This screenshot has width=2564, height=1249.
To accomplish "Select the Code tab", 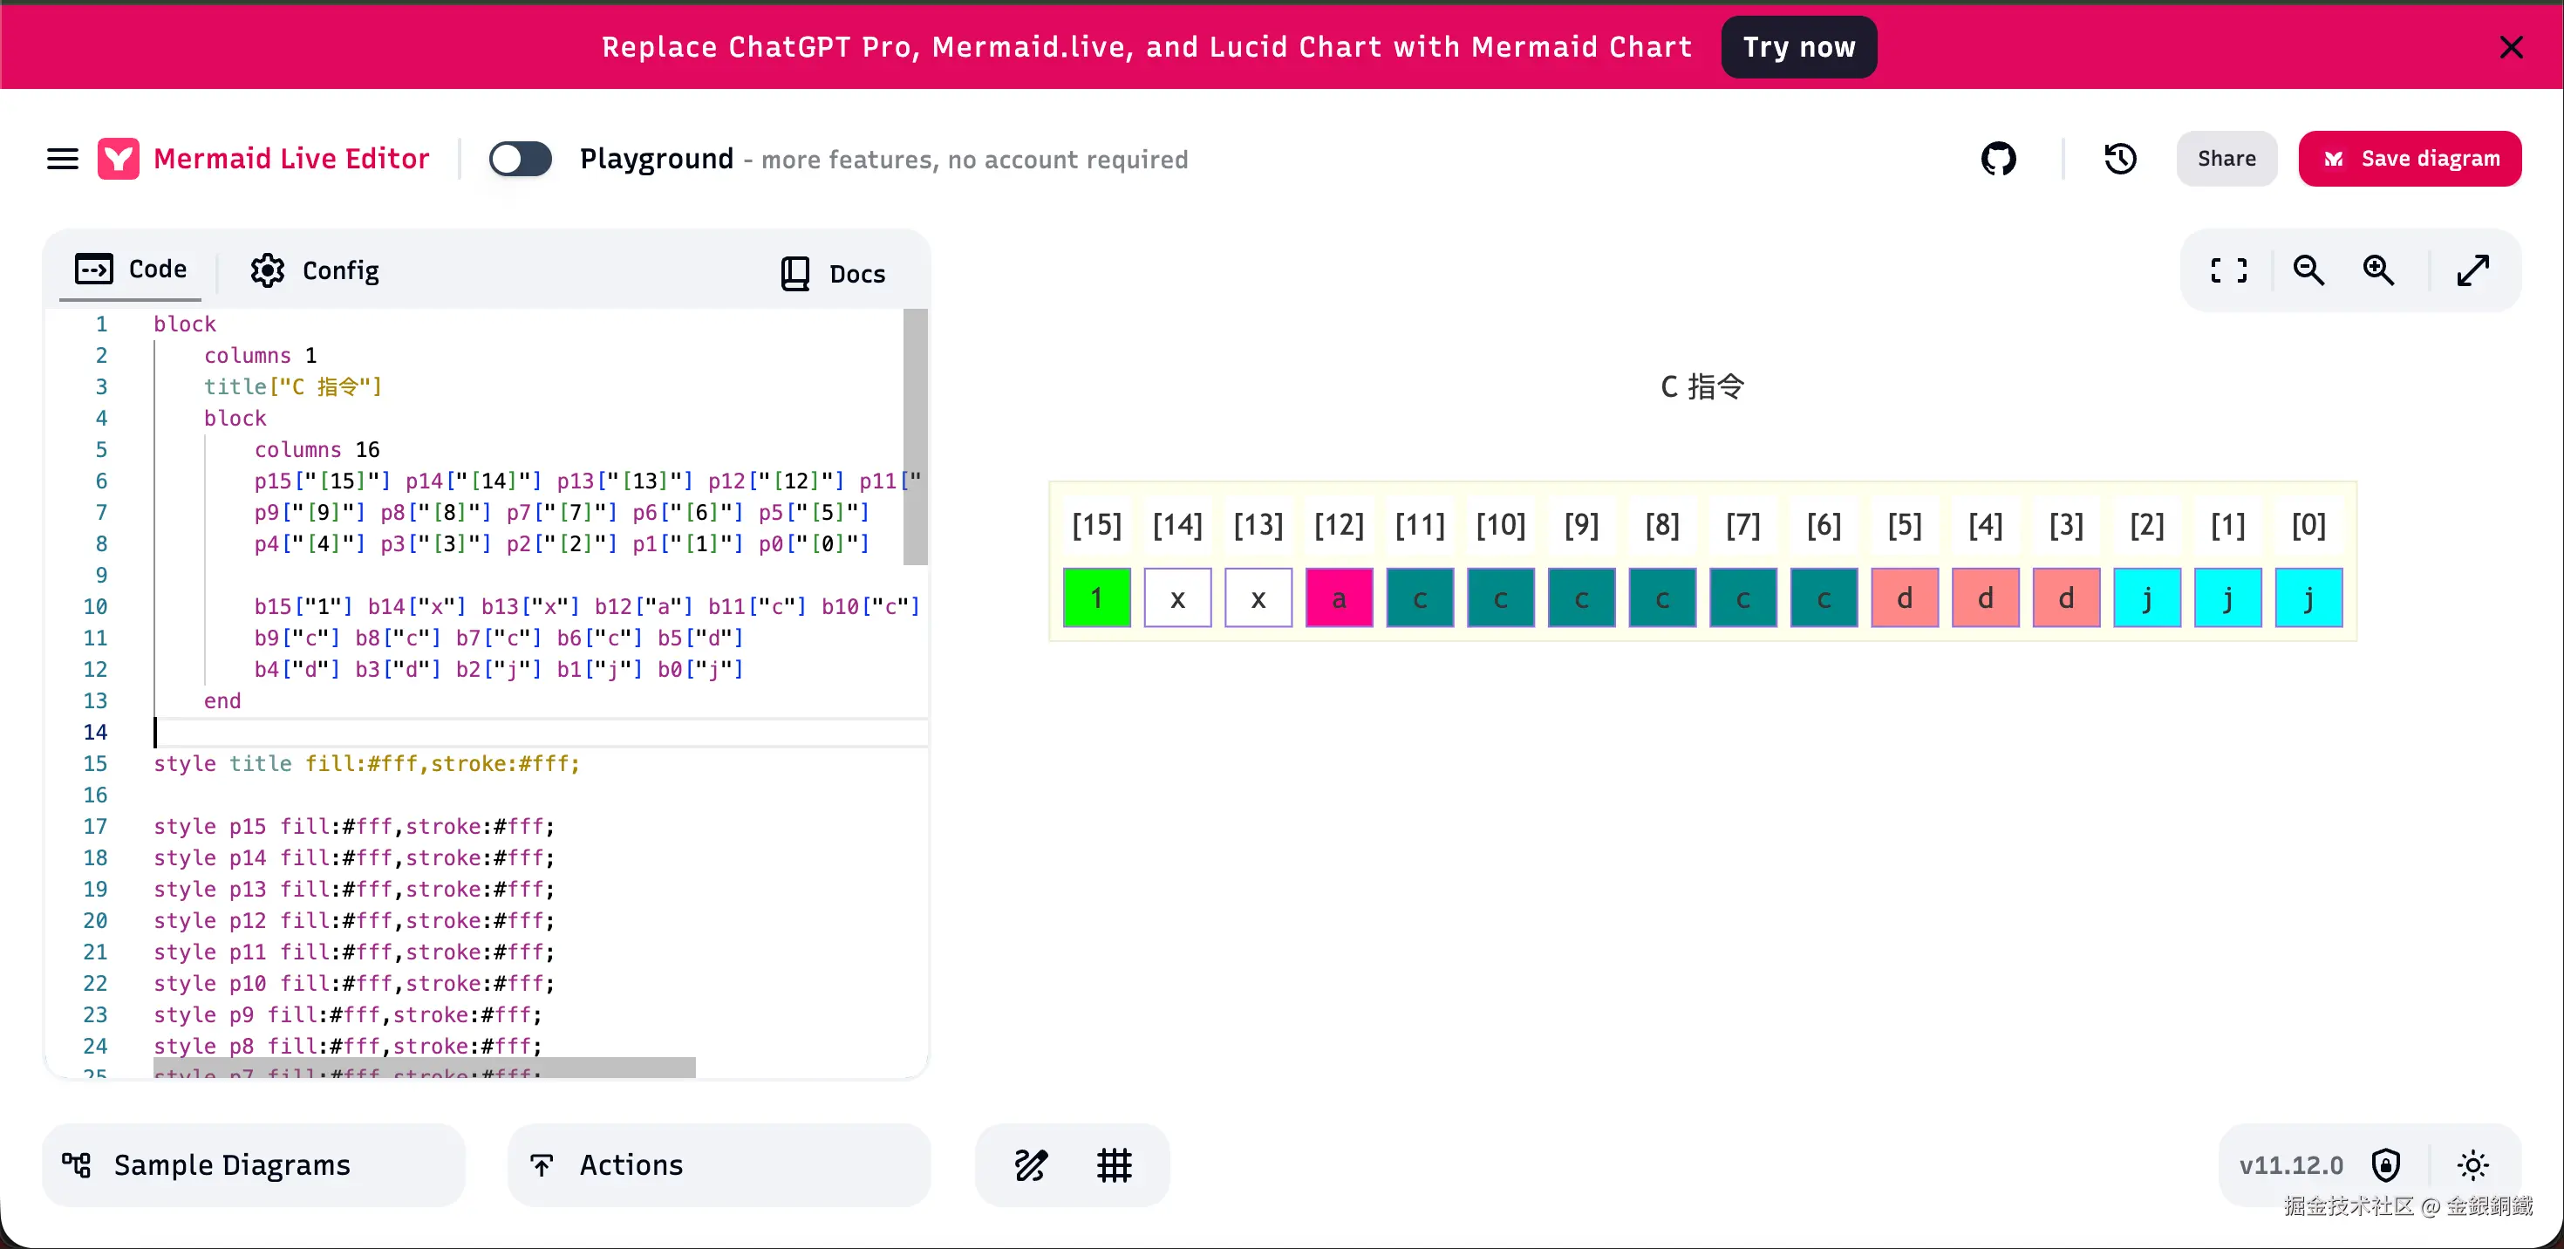I will pyautogui.click(x=132, y=270).
